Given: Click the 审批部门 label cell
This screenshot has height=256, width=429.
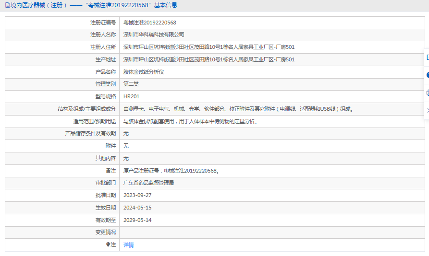Looking at the screenshot, I should (62, 183).
